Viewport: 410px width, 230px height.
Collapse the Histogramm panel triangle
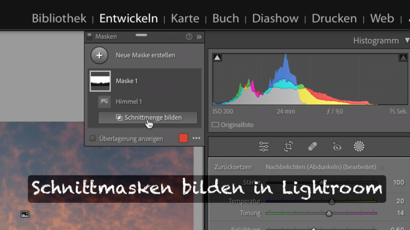click(407, 41)
